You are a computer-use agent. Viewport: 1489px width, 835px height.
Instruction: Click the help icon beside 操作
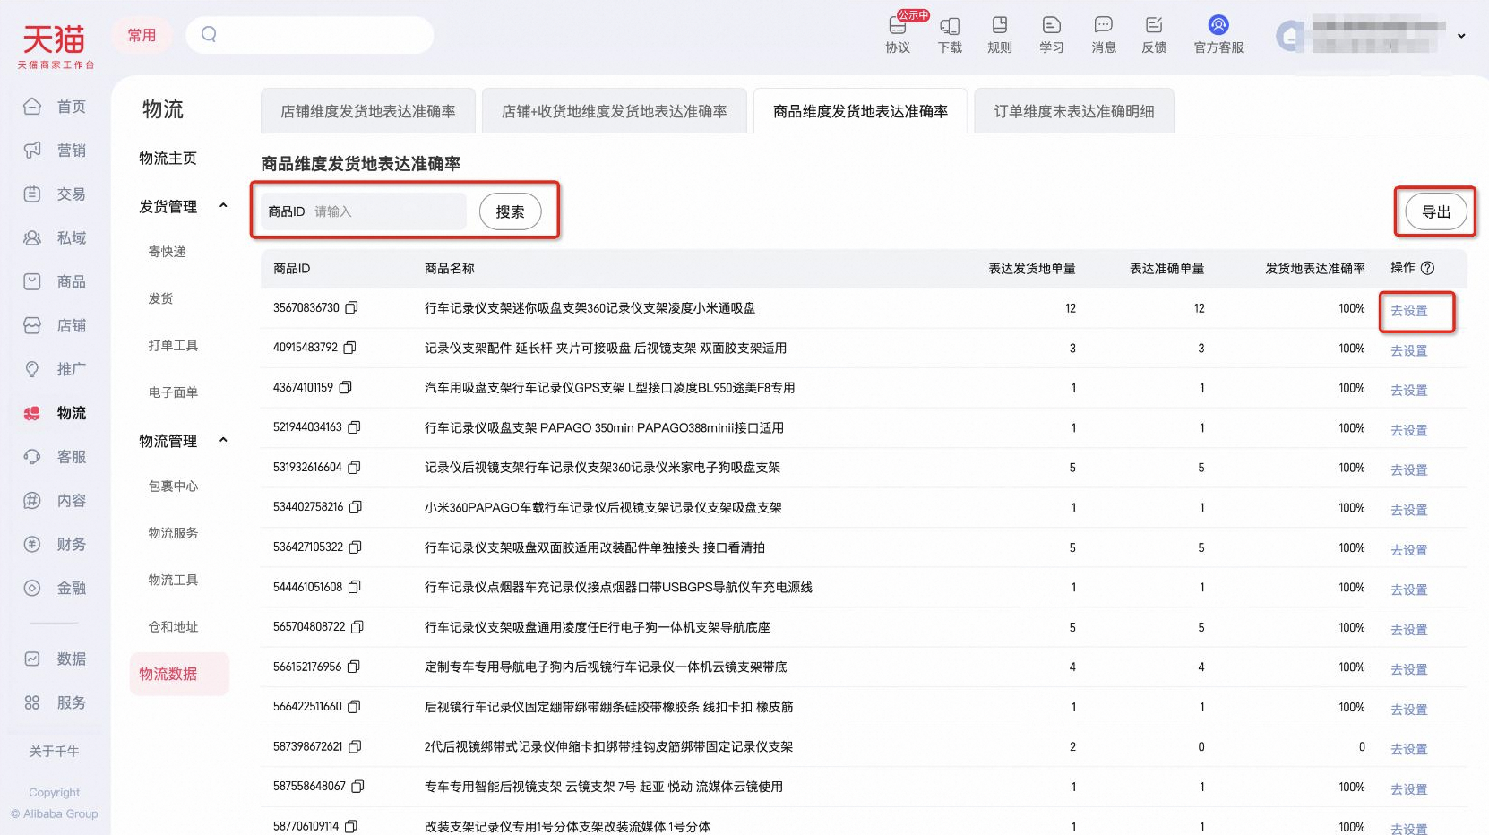[x=1428, y=268]
